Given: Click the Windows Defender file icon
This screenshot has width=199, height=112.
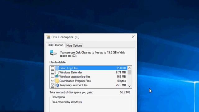Looking at the screenshot, I should (57, 72).
